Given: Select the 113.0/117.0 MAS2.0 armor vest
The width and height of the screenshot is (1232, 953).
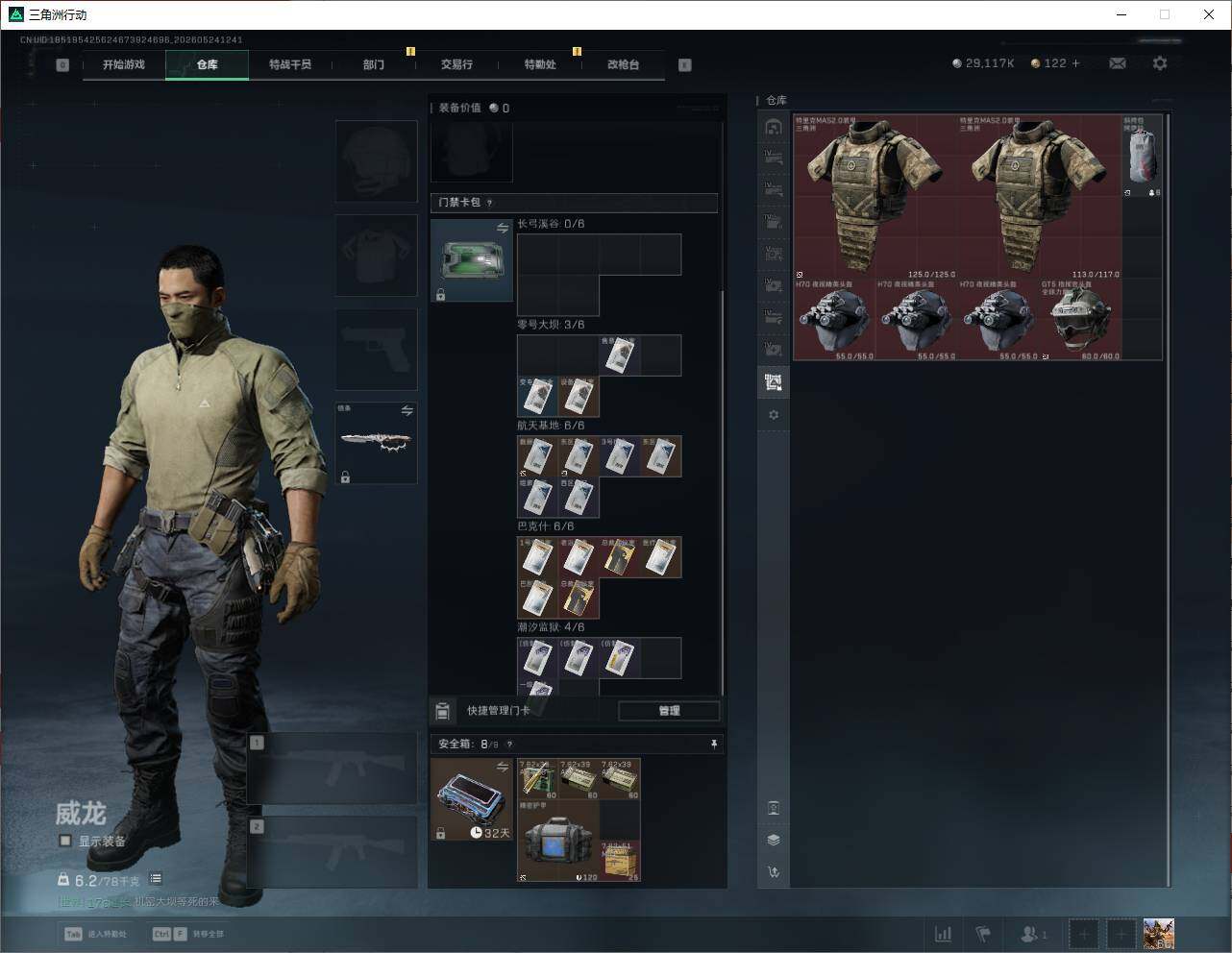Looking at the screenshot, I should pos(1040,197).
